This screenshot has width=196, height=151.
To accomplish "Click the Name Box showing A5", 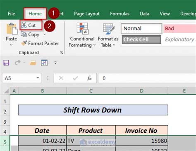I will pos(19,78).
